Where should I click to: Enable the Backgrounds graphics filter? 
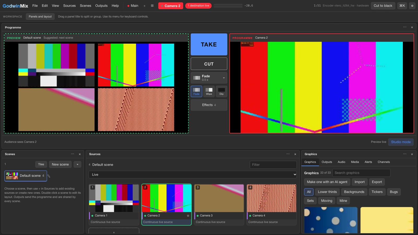point(354,192)
